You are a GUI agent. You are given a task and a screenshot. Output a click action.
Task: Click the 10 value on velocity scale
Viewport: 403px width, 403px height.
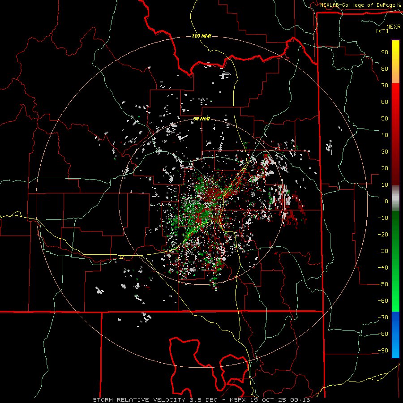[385, 185]
